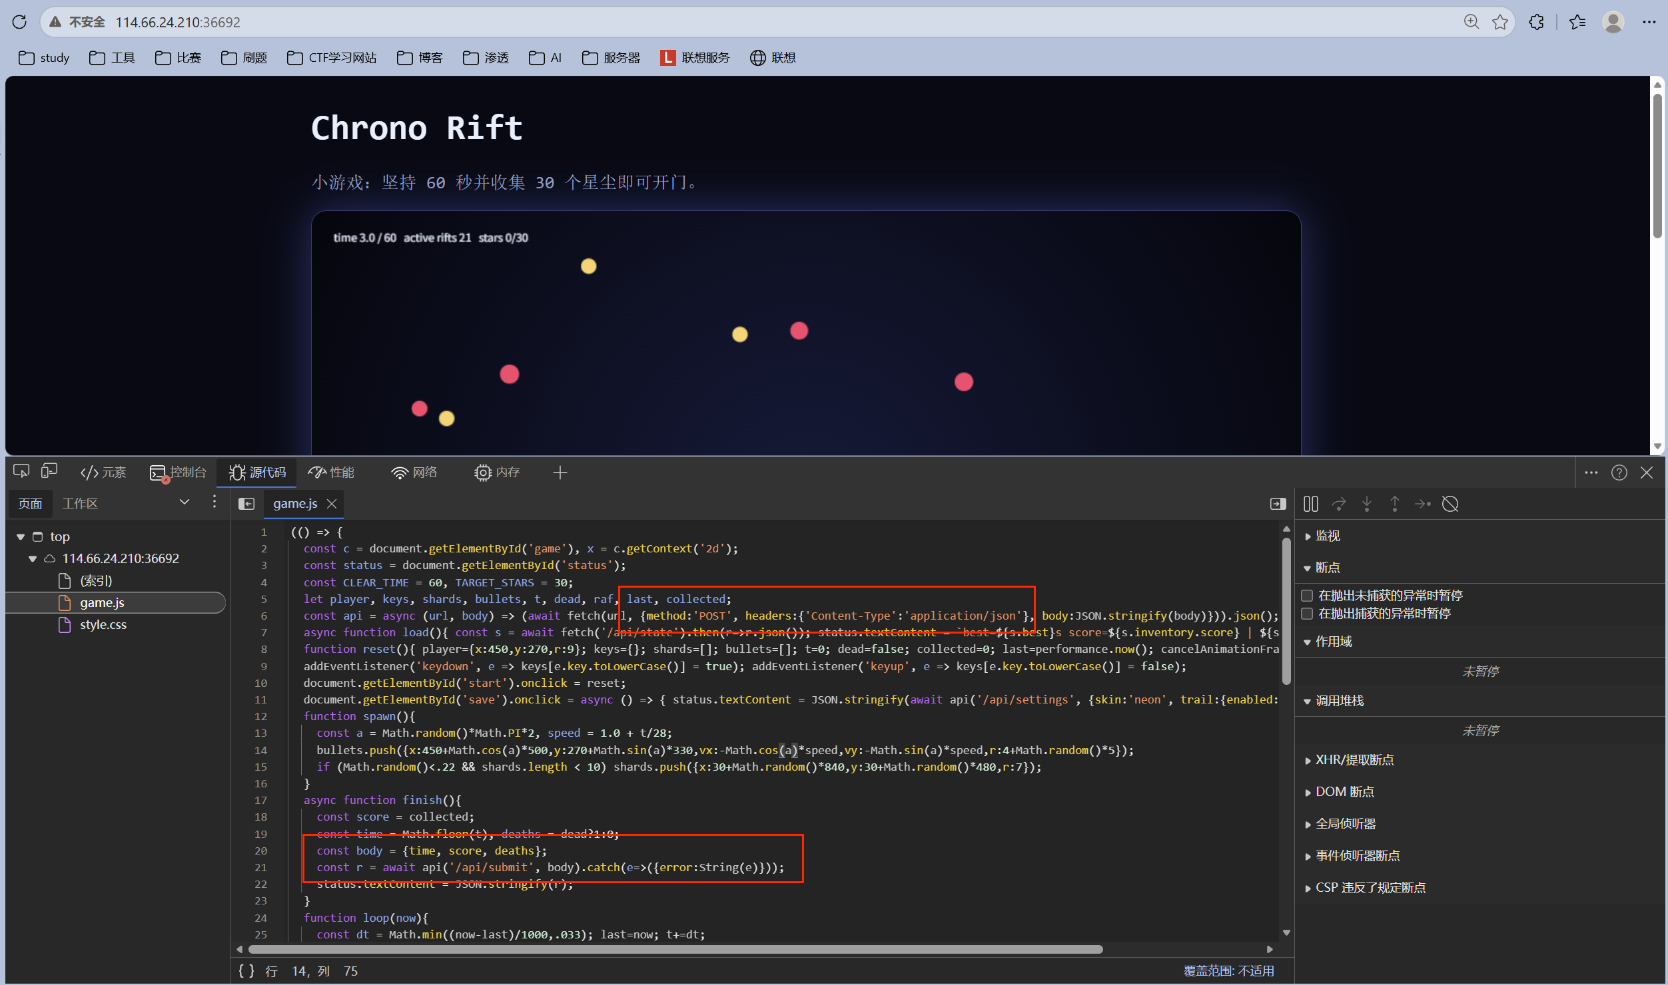Click the not-secure warning icon in address bar
Image resolution: width=1668 pixels, height=985 pixels.
[56, 22]
